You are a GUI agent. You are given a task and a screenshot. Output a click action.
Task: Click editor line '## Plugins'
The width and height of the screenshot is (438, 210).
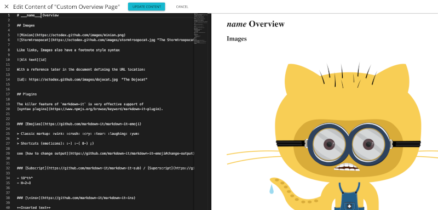point(27,94)
